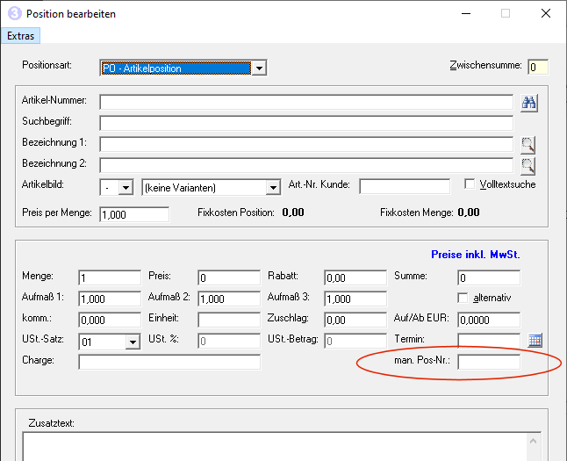Click the Artikel-Nummer input field
Image resolution: width=567 pixels, height=461 pixels.
coord(306,103)
